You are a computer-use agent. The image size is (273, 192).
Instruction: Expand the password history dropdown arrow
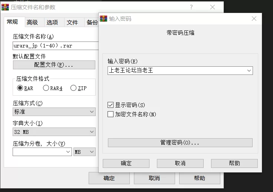click(x=249, y=70)
